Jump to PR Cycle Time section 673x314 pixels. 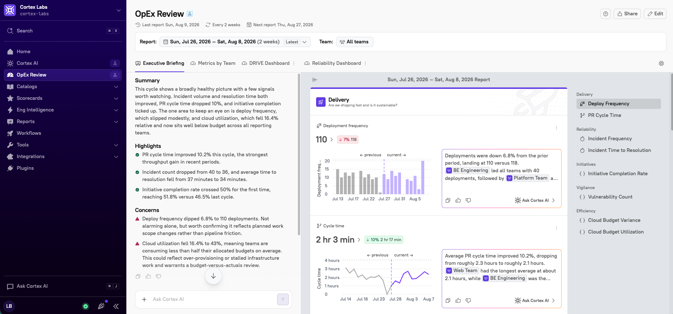click(619, 115)
